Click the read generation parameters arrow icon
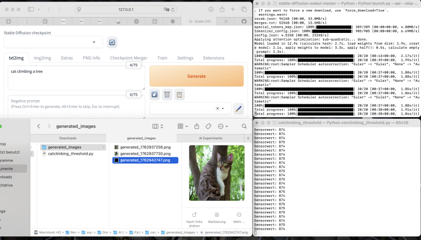The image size is (421, 240). pos(155,94)
